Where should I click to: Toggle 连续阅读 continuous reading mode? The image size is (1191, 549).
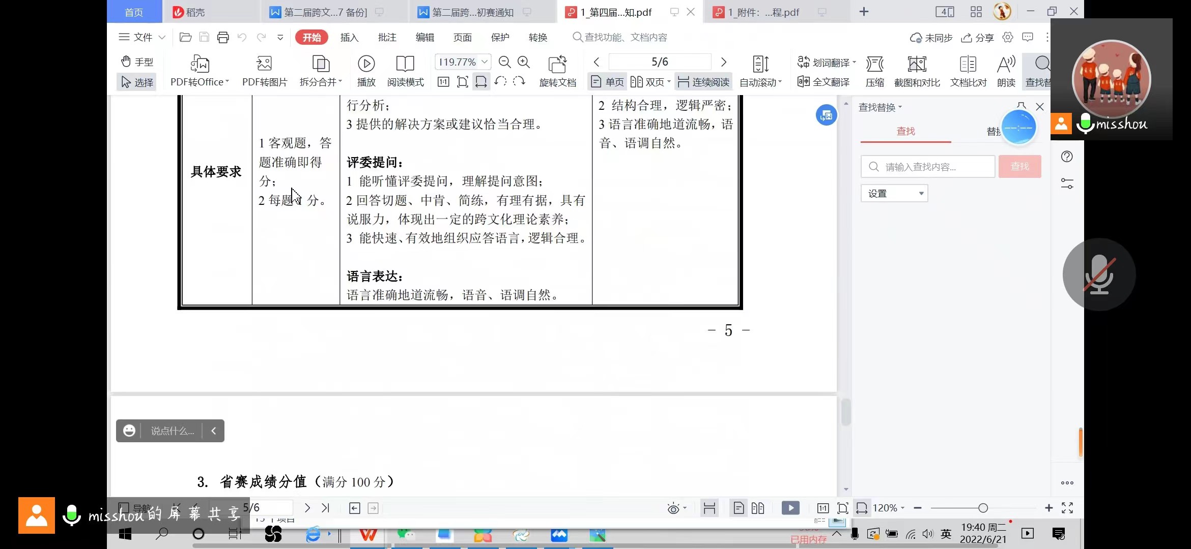tap(704, 82)
